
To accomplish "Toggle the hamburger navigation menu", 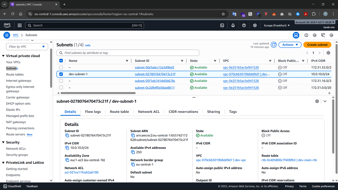I will (x=7, y=35).
